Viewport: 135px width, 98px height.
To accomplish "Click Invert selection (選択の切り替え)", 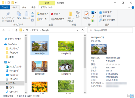I will (x=107, y=20).
